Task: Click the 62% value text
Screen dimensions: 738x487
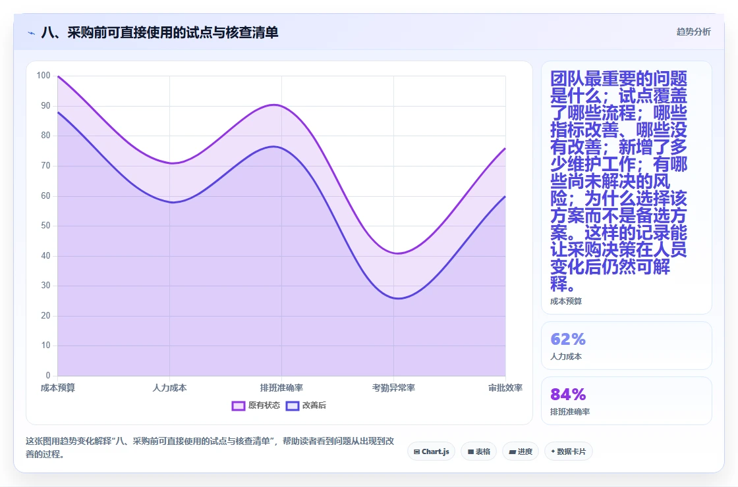Action: click(x=568, y=339)
